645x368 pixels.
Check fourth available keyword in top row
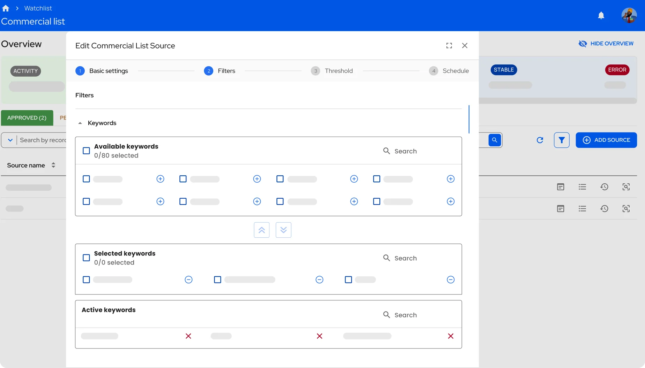click(x=377, y=179)
